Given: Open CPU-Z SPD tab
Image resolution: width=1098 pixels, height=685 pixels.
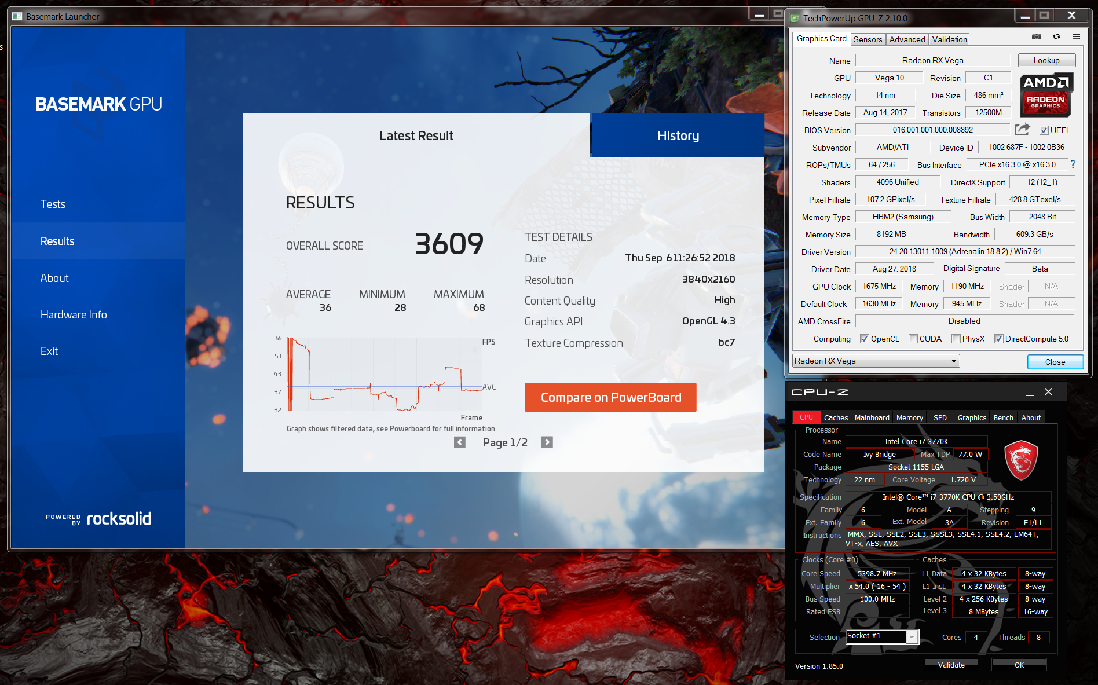Looking at the screenshot, I should 940,417.
